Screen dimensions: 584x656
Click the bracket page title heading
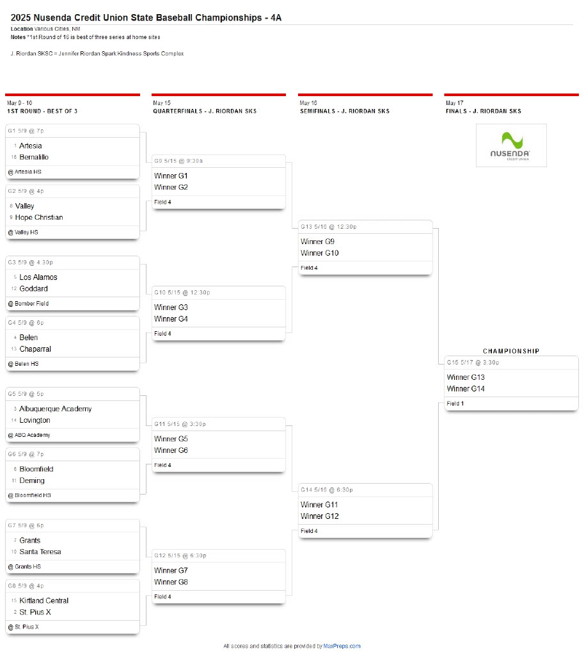pos(146,18)
